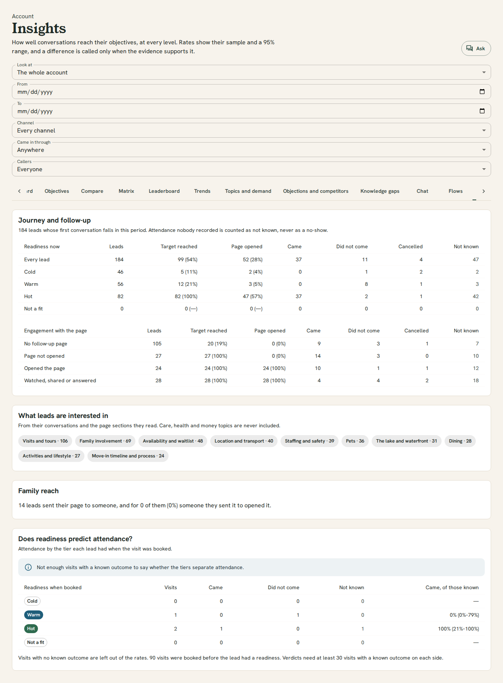The height and width of the screenshot is (683, 503).
Task: Click the Every lead row label
Action: coord(37,259)
